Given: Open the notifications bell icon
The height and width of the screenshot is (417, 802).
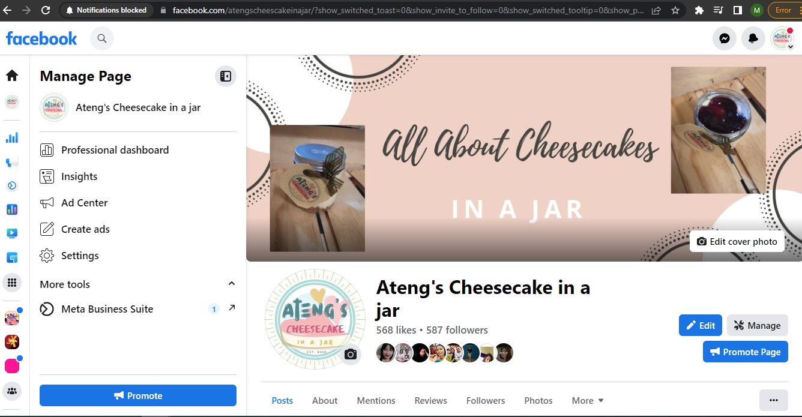Looking at the screenshot, I should tap(753, 38).
